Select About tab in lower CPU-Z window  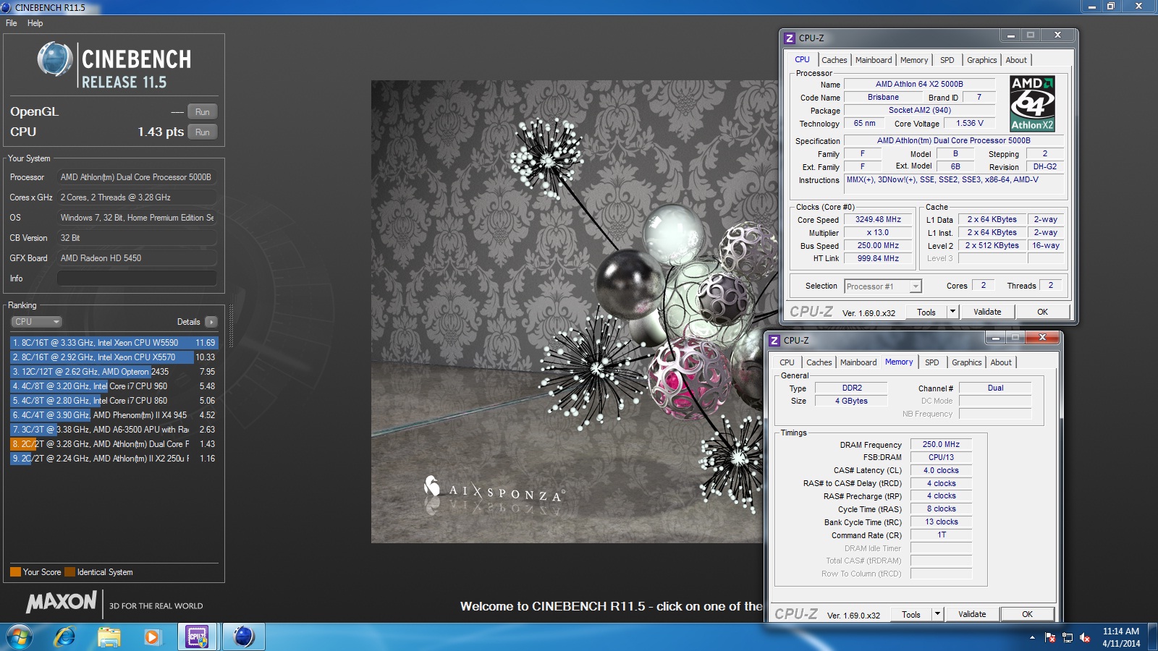click(x=1001, y=362)
